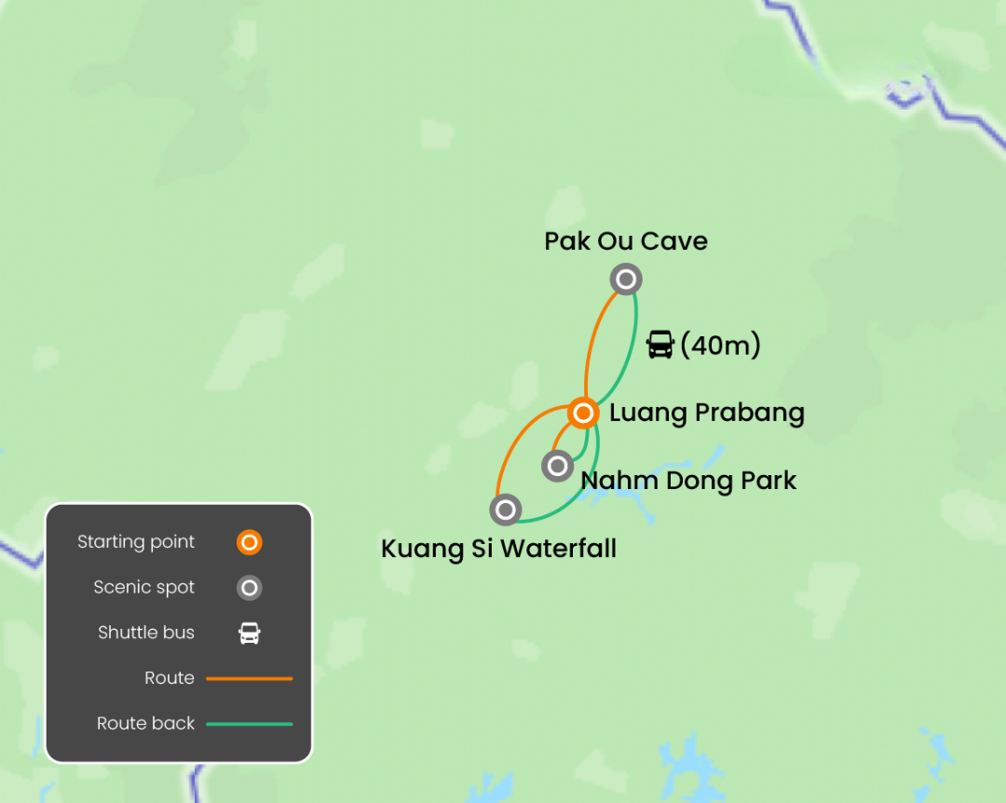The image size is (1006, 803).
Task: Click the Pak Ou Cave label
Action: (x=626, y=241)
